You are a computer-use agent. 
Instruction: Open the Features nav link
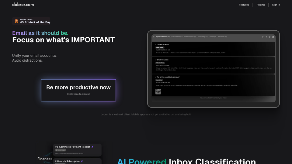point(244,5)
